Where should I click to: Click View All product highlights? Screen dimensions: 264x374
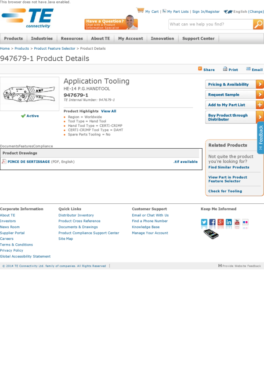(108, 111)
